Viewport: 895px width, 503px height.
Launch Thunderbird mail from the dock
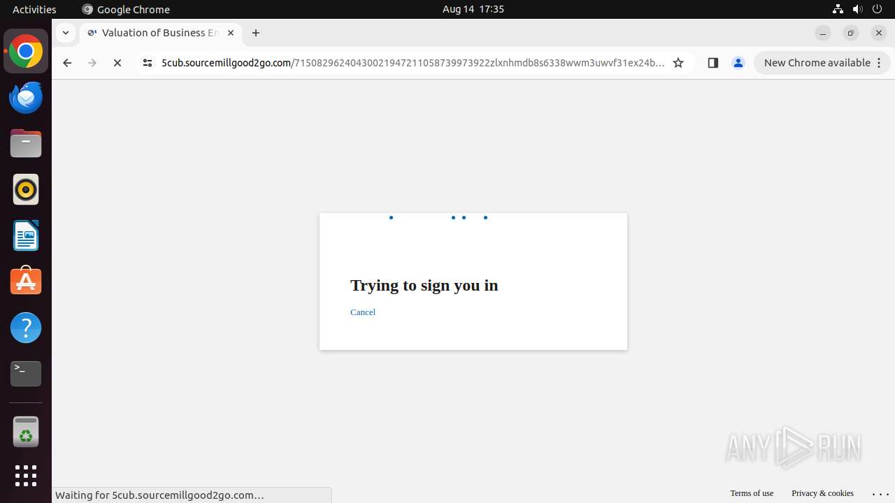pyautogui.click(x=26, y=97)
